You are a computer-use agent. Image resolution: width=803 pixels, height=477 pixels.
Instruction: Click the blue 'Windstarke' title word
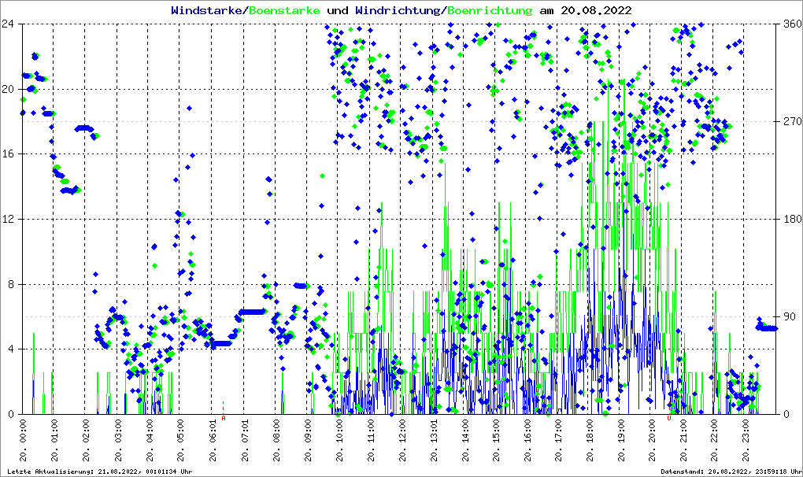[205, 10]
